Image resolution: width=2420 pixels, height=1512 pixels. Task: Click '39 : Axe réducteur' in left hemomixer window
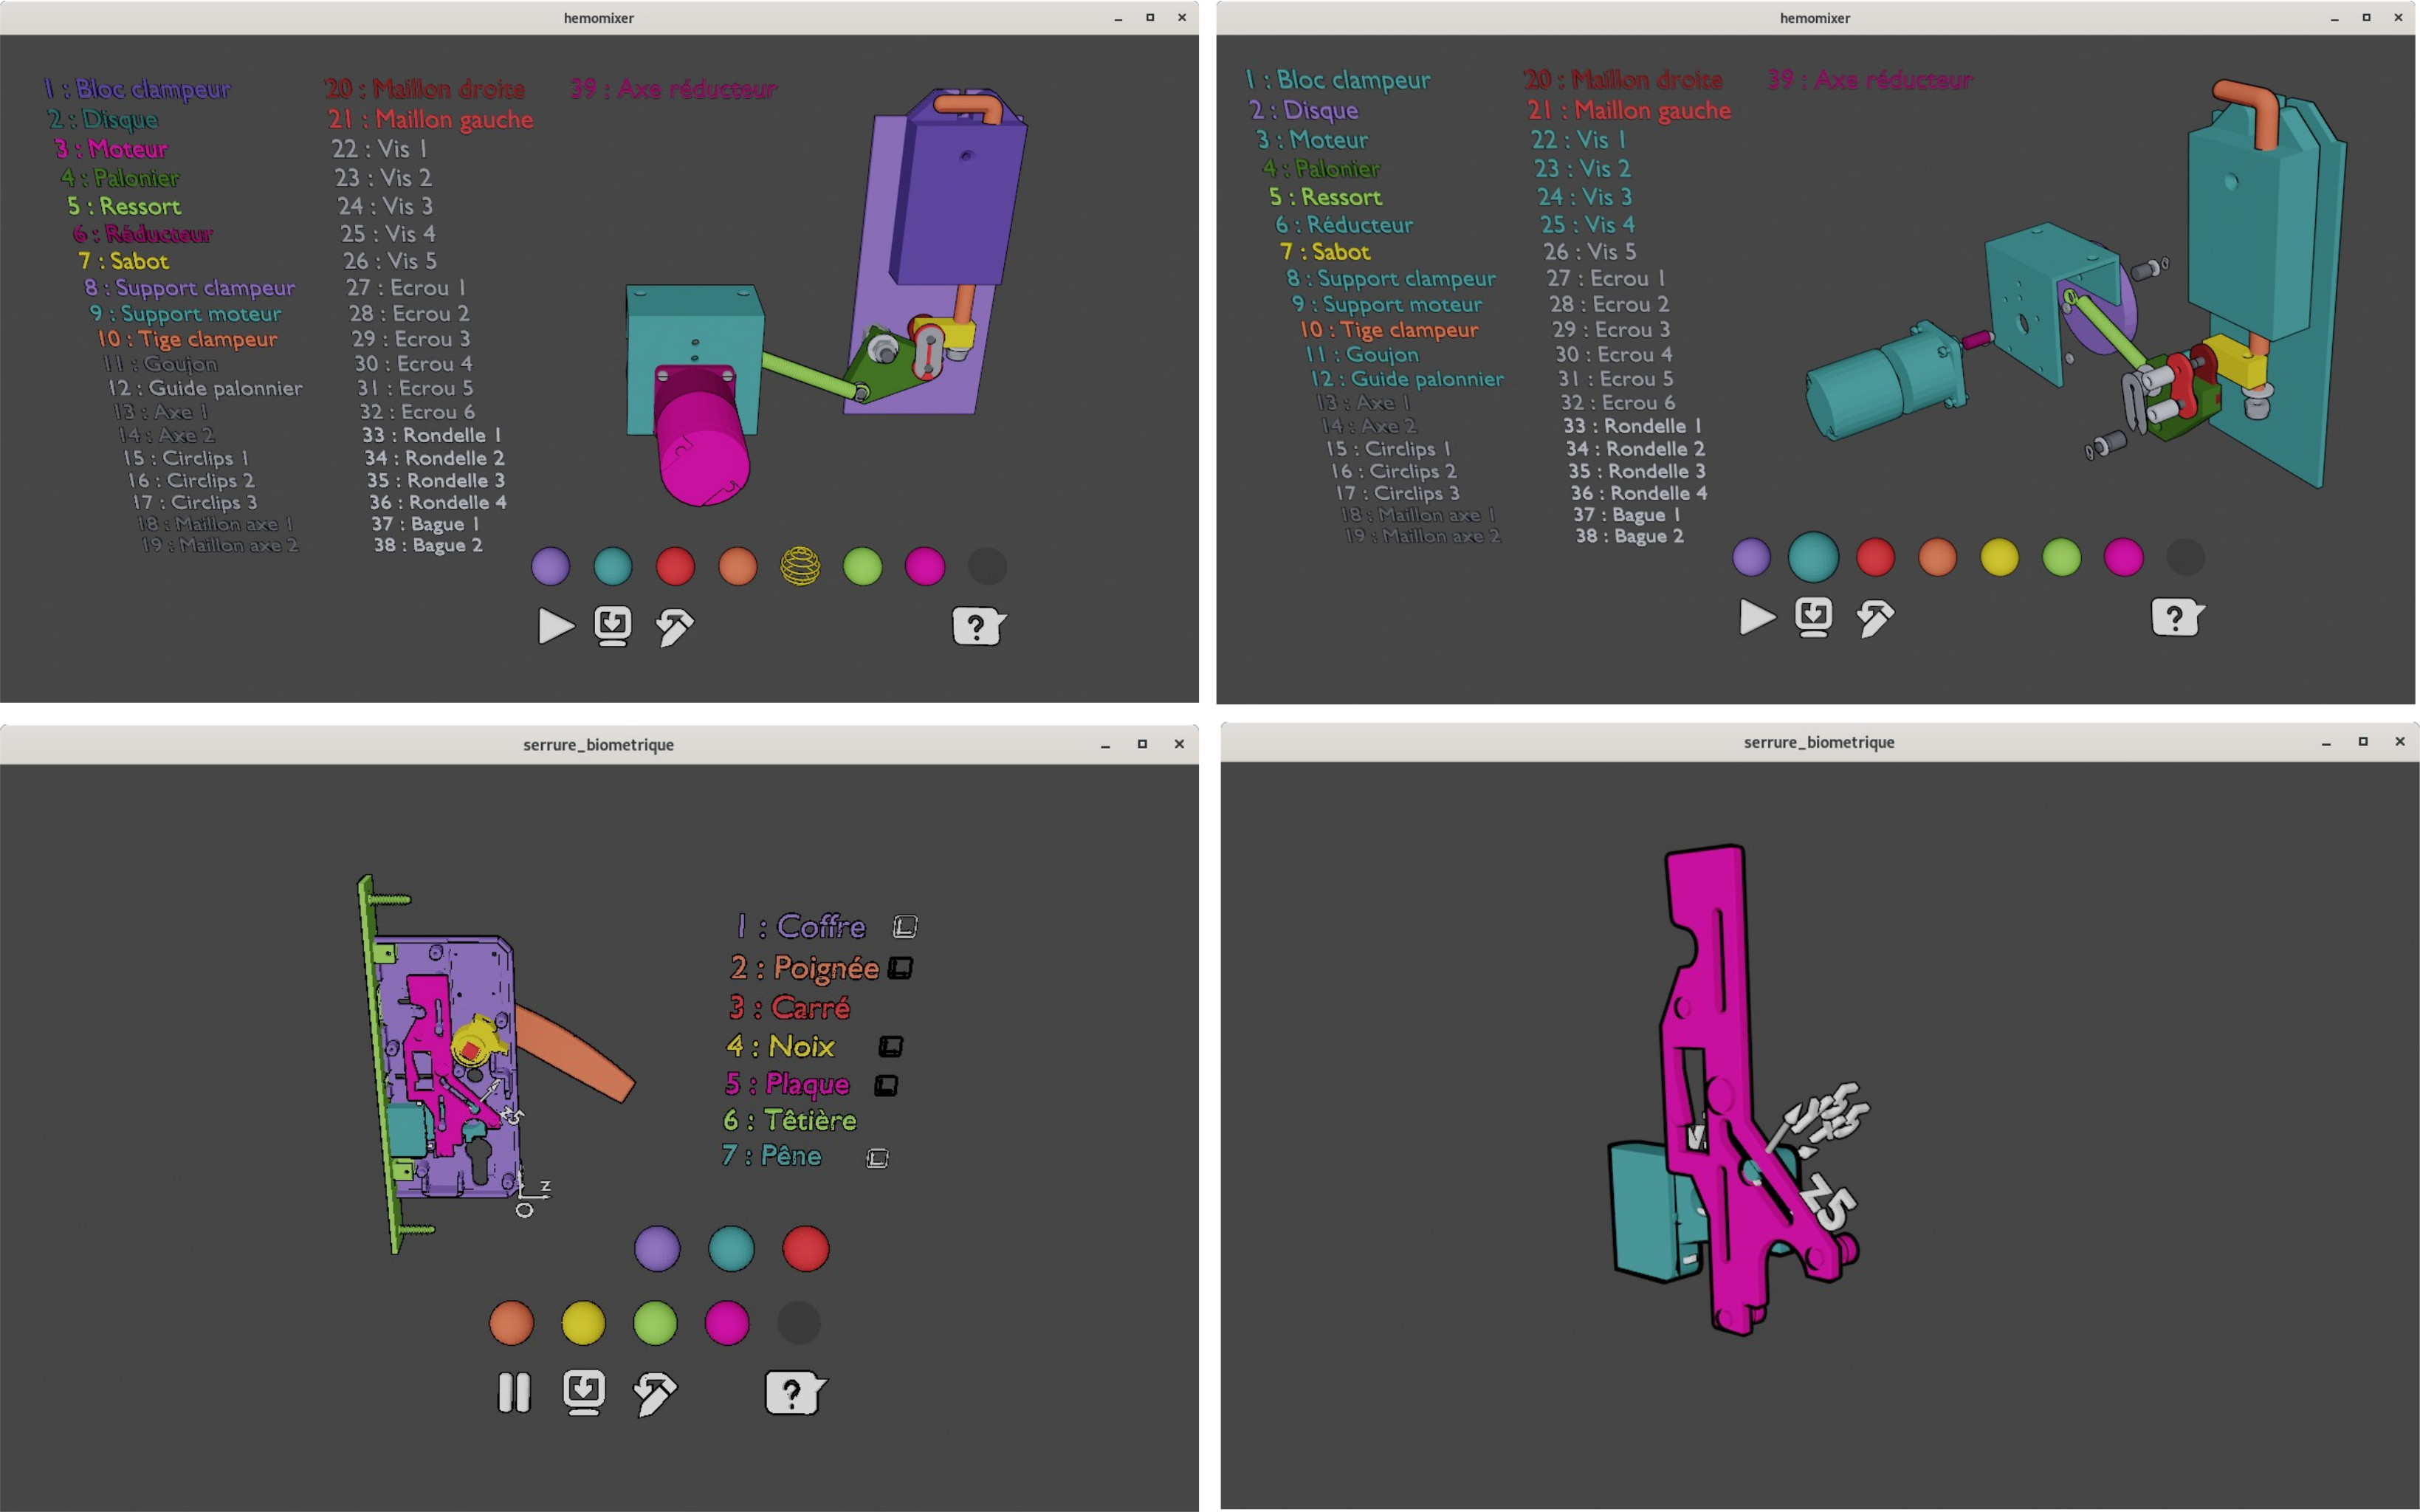[x=673, y=89]
